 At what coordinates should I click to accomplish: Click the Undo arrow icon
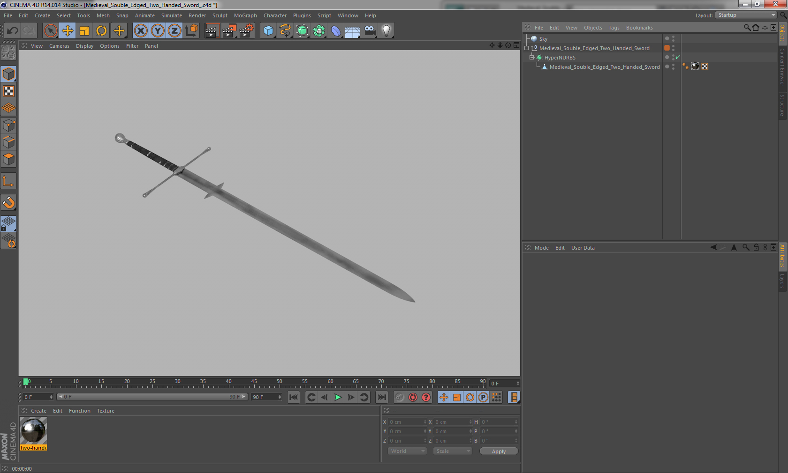click(x=13, y=31)
